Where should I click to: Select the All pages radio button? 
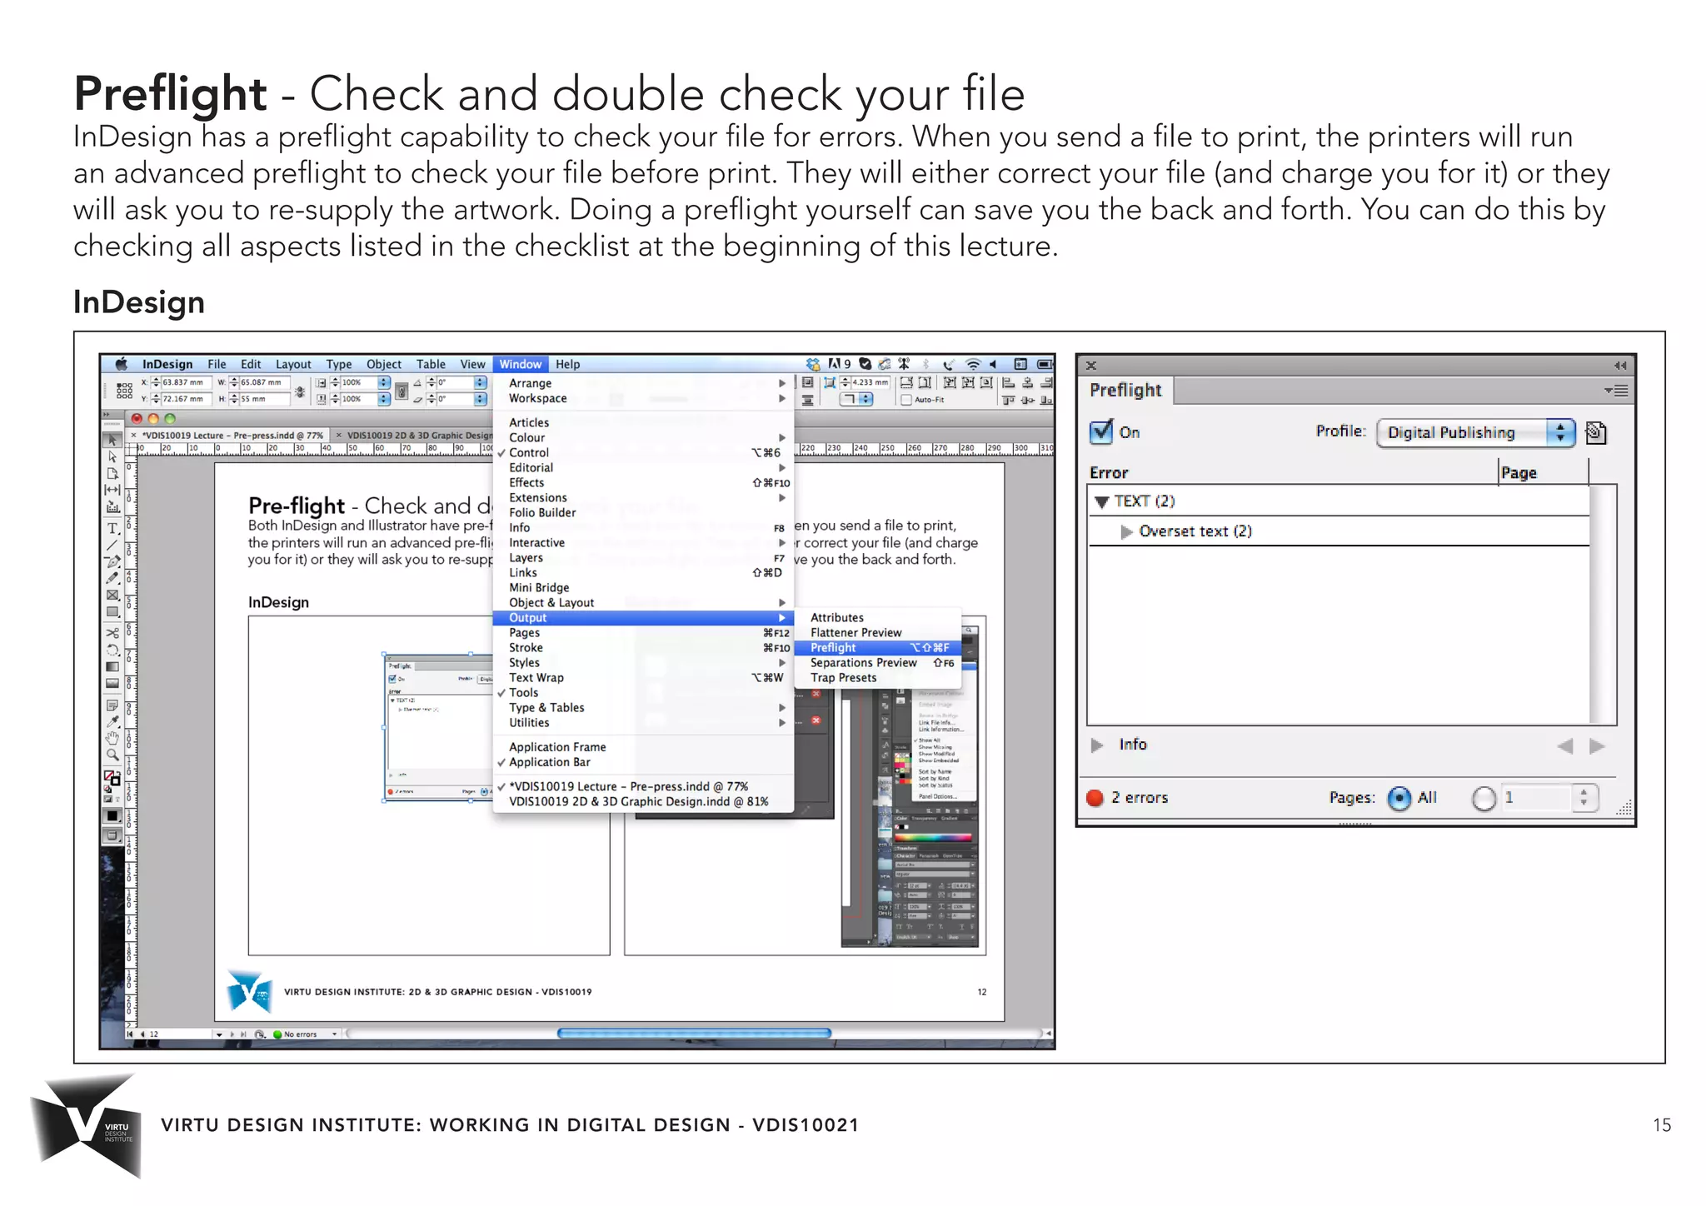[x=1399, y=798]
